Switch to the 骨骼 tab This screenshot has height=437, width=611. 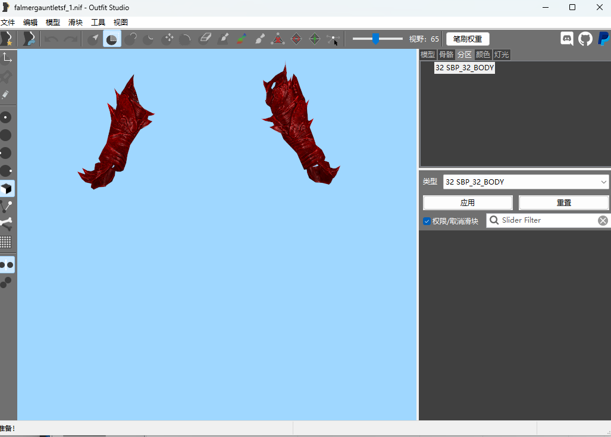pyautogui.click(x=446, y=55)
